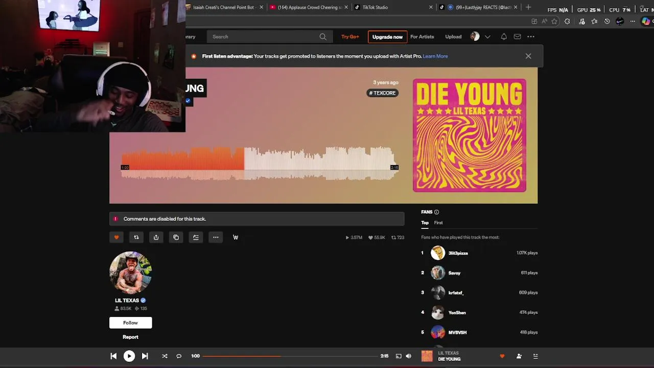
Task: Open fan YonShen profile
Action: pyautogui.click(x=457, y=313)
